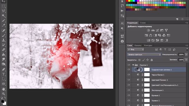
Task: Select the Paint Bucket tool
Action: tap(4, 54)
